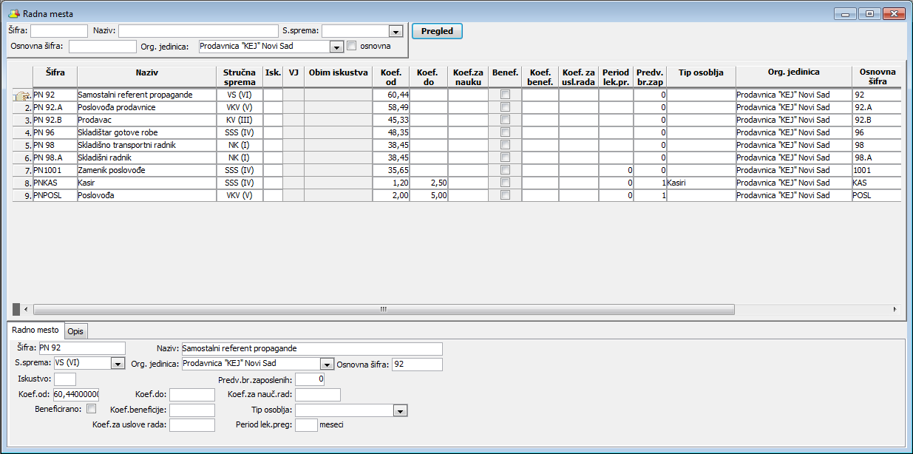Click the Osnovna šifra filter input field

click(x=102, y=47)
